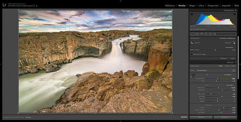The width and height of the screenshot is (241, 122).
Task: Toggle the aspect ratio lock
Action: 234,43
